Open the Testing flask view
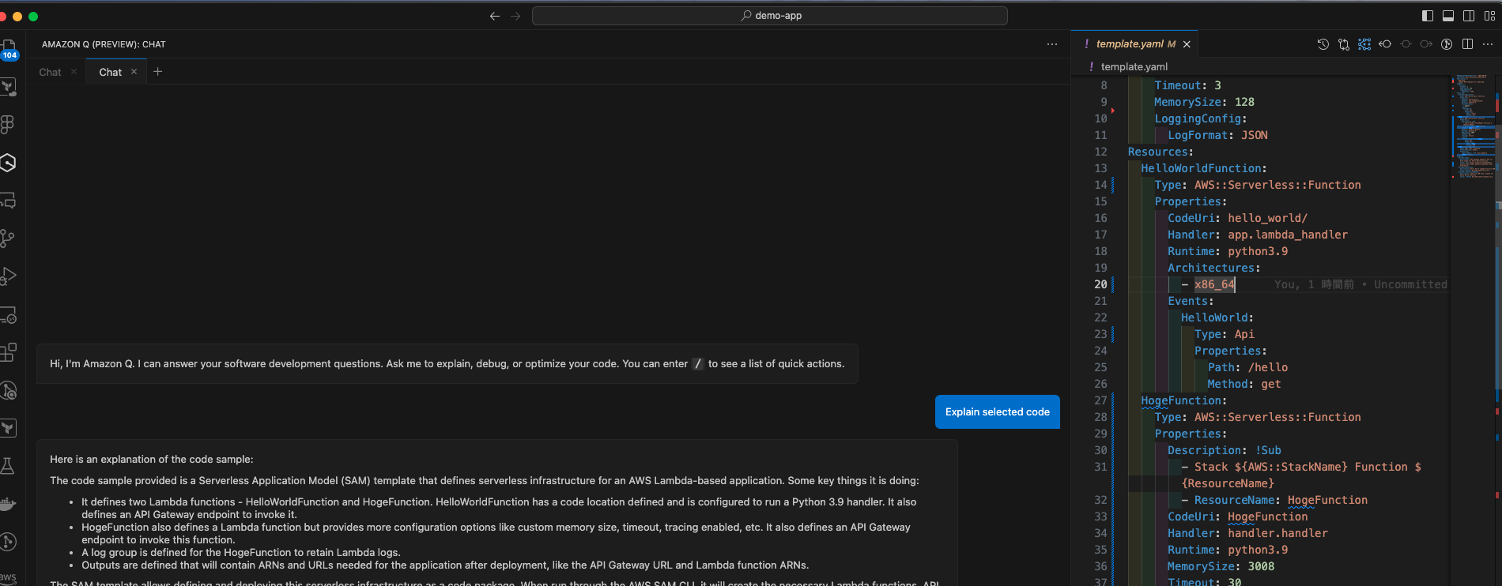 pyautogui.click(x=8, y=466)
